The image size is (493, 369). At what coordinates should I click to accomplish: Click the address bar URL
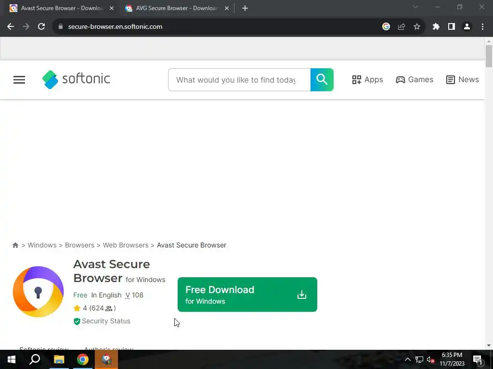[115, 27]
